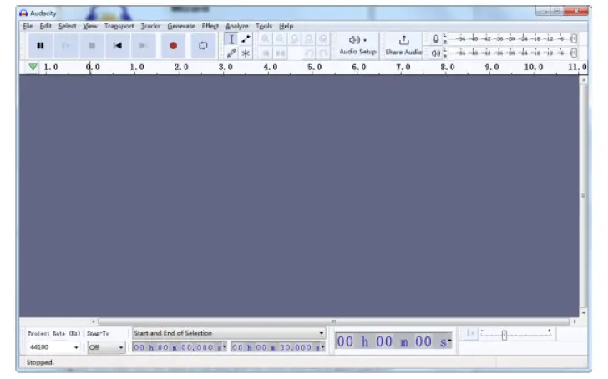The width and height of the screenshot is (608, 379).
Task: Click the record meter microphone icon
Action: [435, 39]
